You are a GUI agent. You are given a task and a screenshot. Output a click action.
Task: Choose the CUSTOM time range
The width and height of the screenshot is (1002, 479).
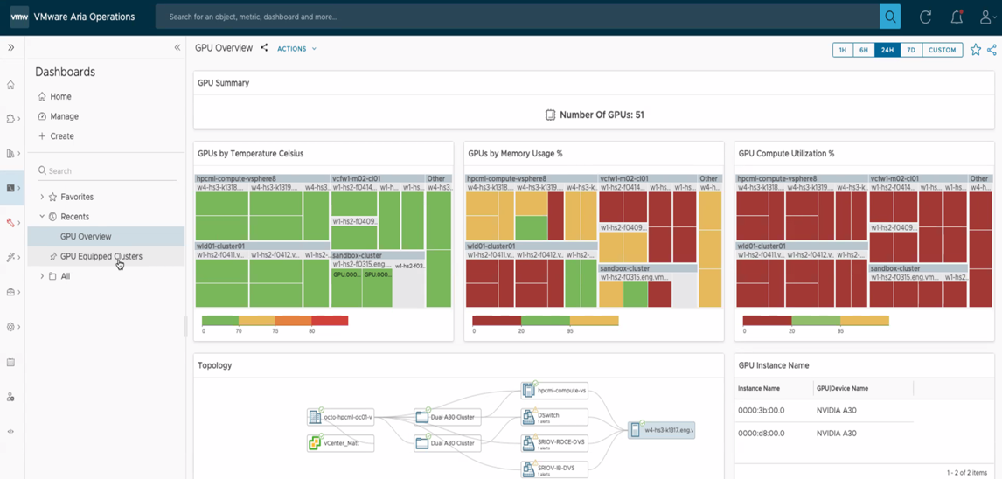(x=942, y=50)
